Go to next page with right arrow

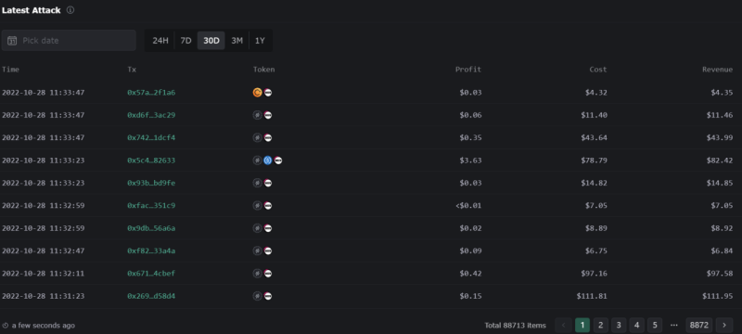point(724,325)
